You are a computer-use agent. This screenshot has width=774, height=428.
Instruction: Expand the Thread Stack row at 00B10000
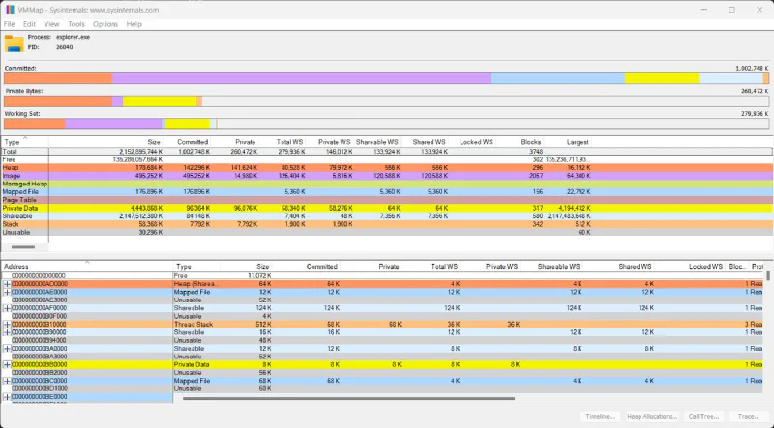coord(7,325)
